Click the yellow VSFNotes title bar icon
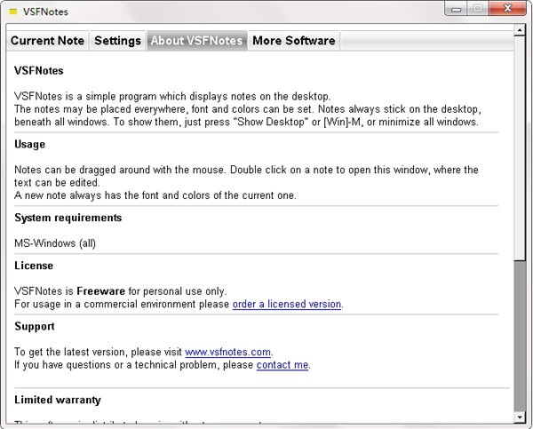Image resolution: width=533 pixels, height=429 pixels. tap(13, 12)
